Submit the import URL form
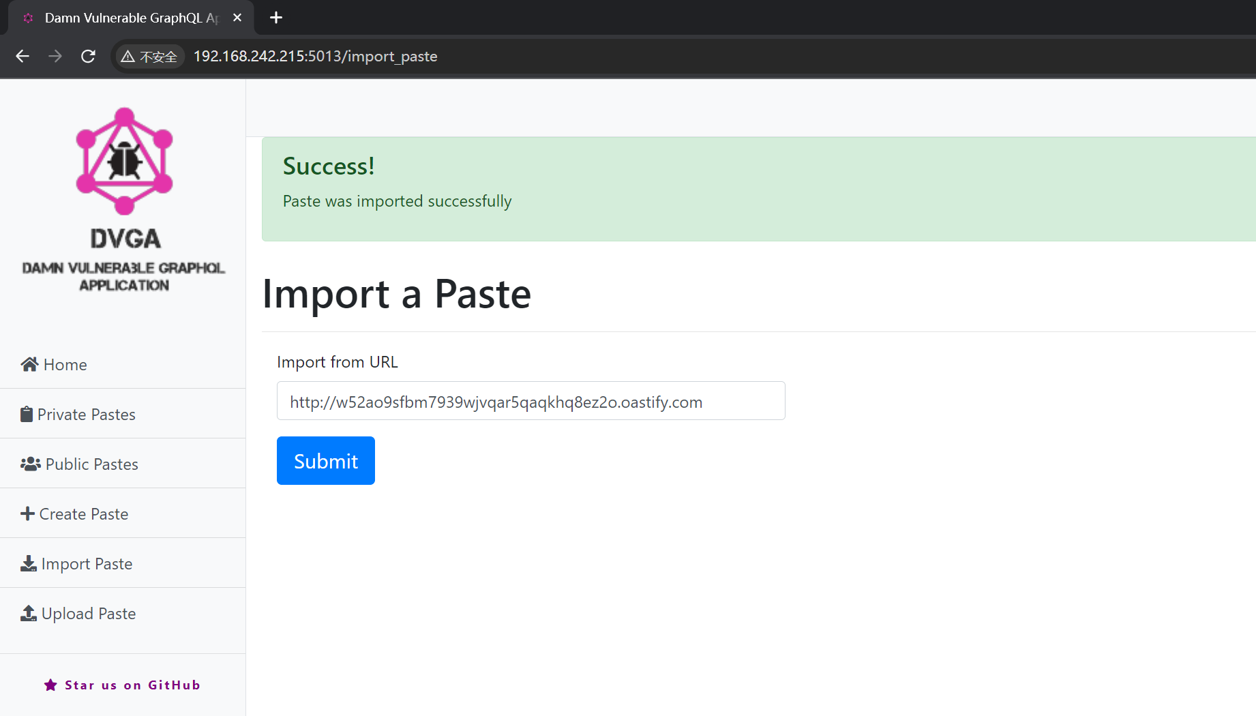 coord(325,461)
